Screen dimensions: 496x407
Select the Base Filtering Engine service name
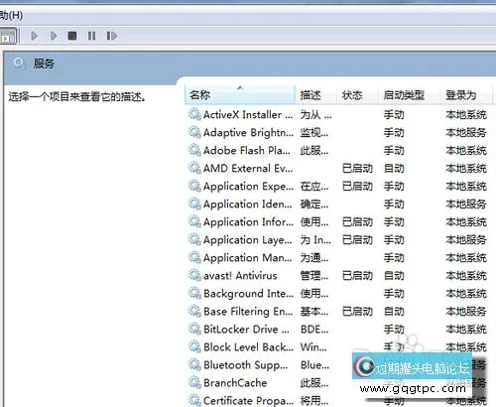248,312
